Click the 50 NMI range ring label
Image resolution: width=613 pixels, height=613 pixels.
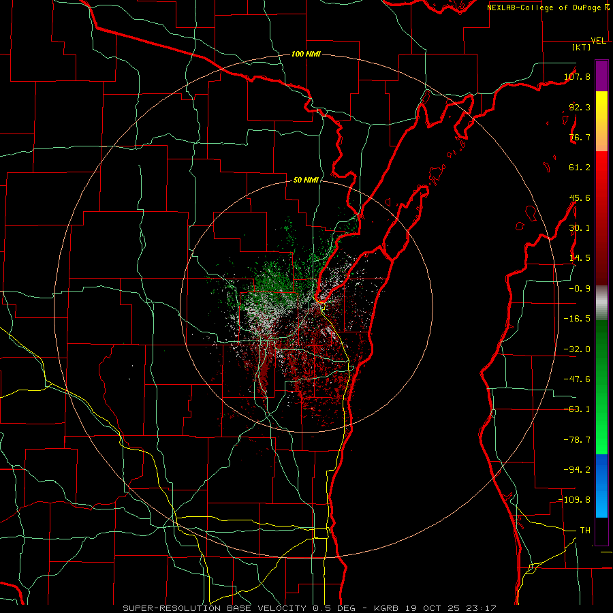306,180
